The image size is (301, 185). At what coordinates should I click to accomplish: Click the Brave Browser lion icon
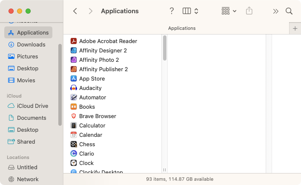coord(74,116)
